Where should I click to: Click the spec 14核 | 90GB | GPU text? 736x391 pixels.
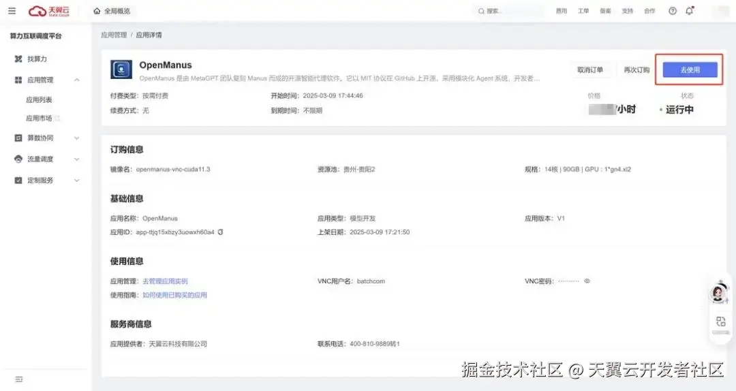click(x=587, y=170)
